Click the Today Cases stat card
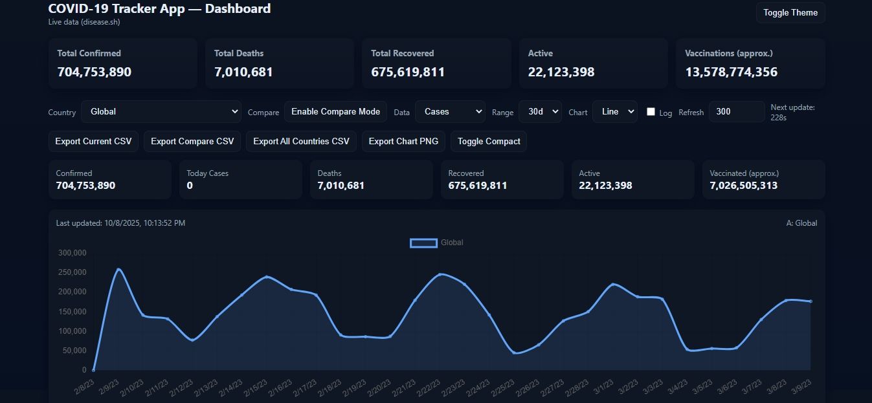Viewport: 872px width, 403px height. pyautogui.click(x=240, y=180)
